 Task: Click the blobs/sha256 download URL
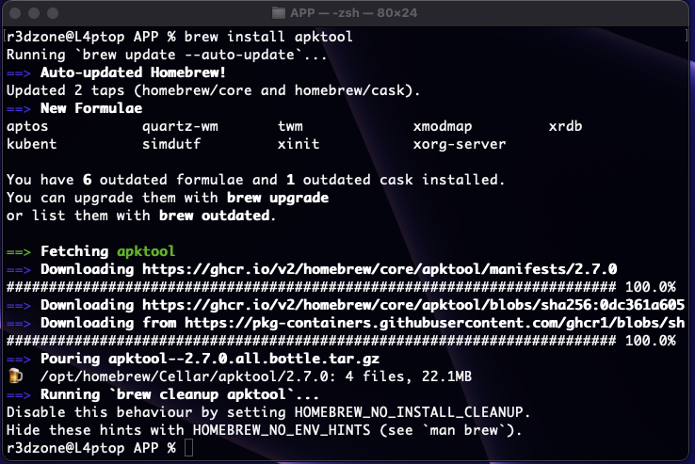pos(413,305)
